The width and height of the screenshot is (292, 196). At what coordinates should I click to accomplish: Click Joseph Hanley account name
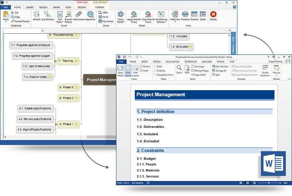(x=275, y=61)
